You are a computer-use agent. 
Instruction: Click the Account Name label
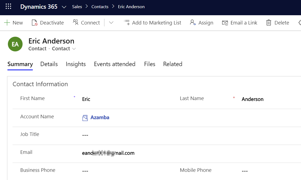37,117
